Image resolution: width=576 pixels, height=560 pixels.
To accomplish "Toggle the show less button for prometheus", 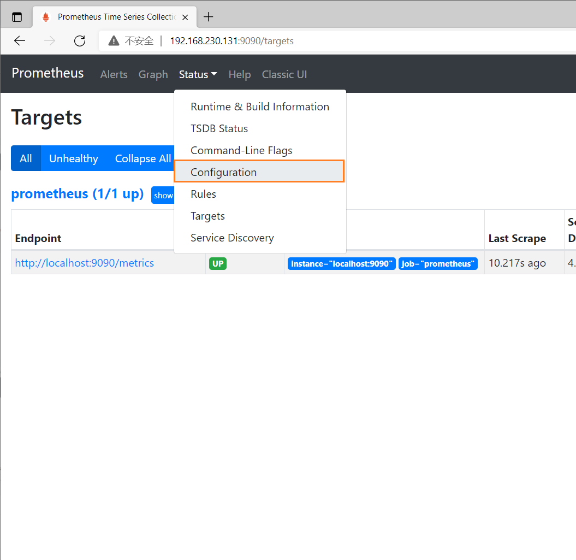I will 163,195.
